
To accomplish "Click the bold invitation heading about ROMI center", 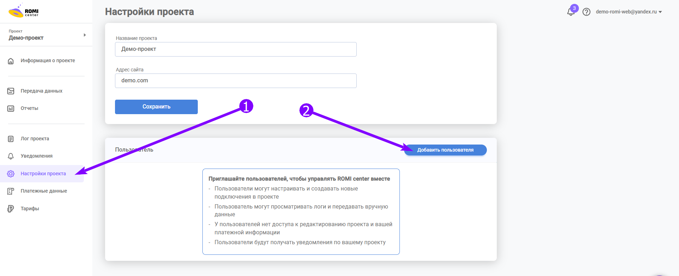I will point(299,179).
